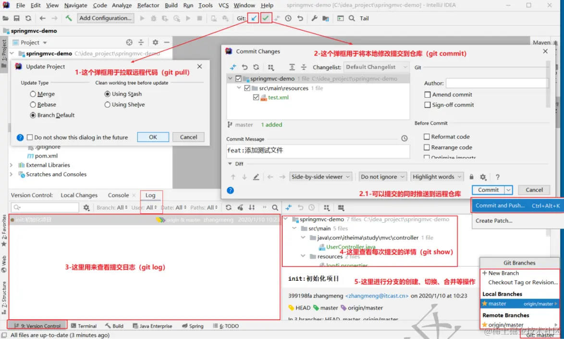Click Cancel in Update Project dialog
The height and width of the screenshot is (339, 564).
(188, 137)
